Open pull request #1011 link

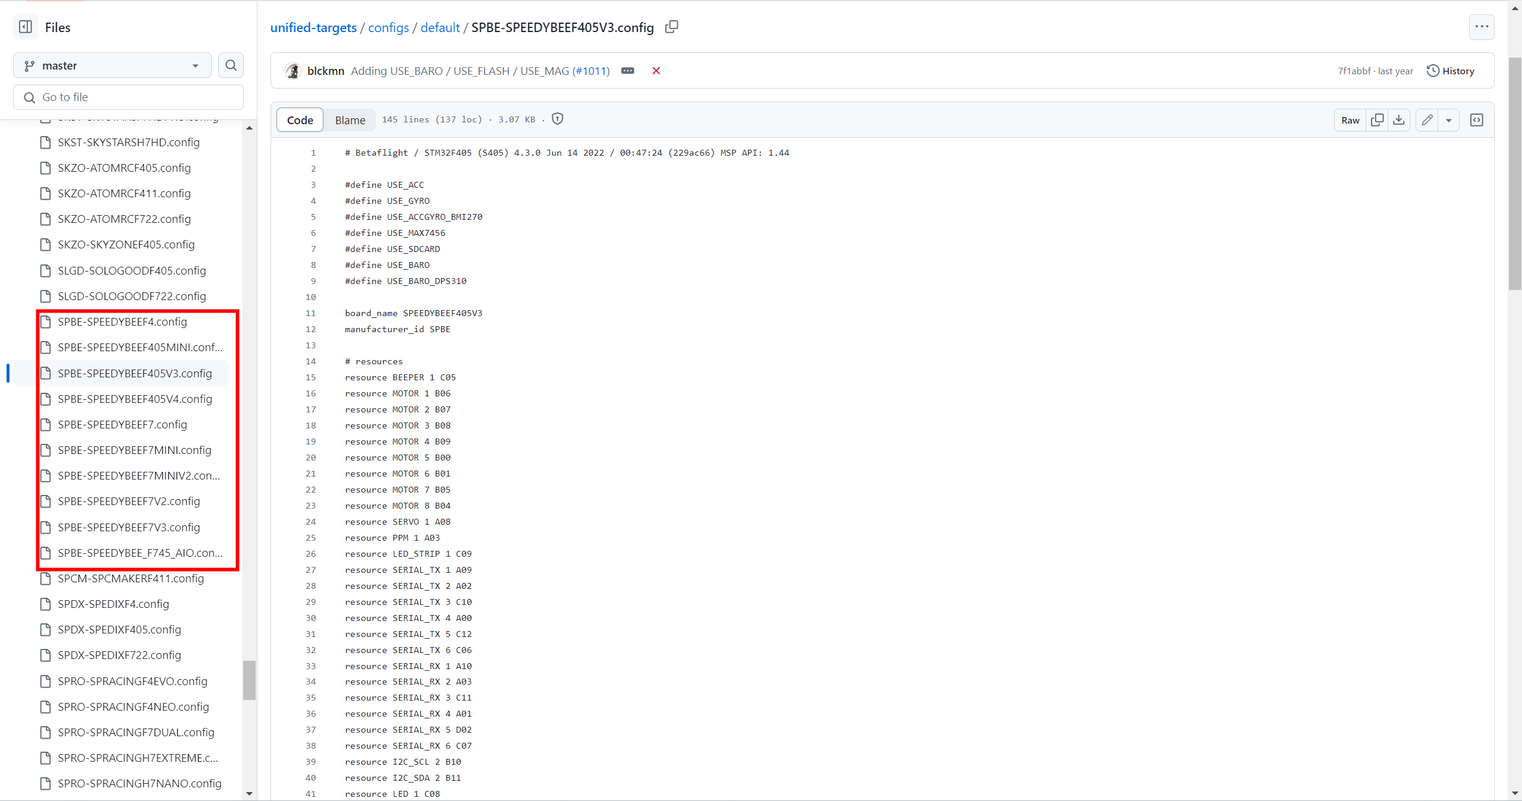point(591,71)
